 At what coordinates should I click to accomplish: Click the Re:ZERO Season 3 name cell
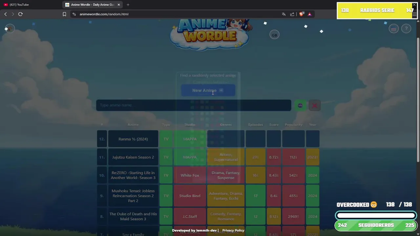pos(133,175)
